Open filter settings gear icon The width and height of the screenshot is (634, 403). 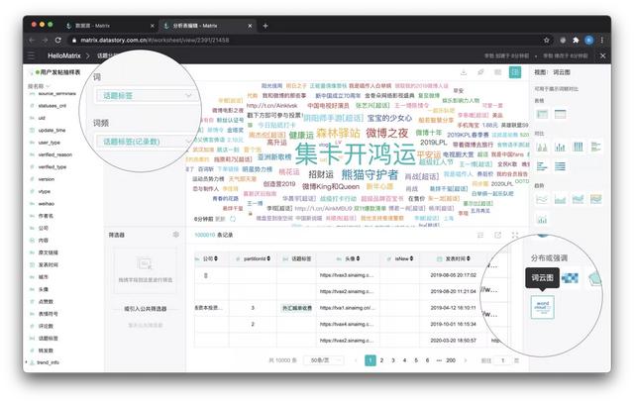(176, 235)
